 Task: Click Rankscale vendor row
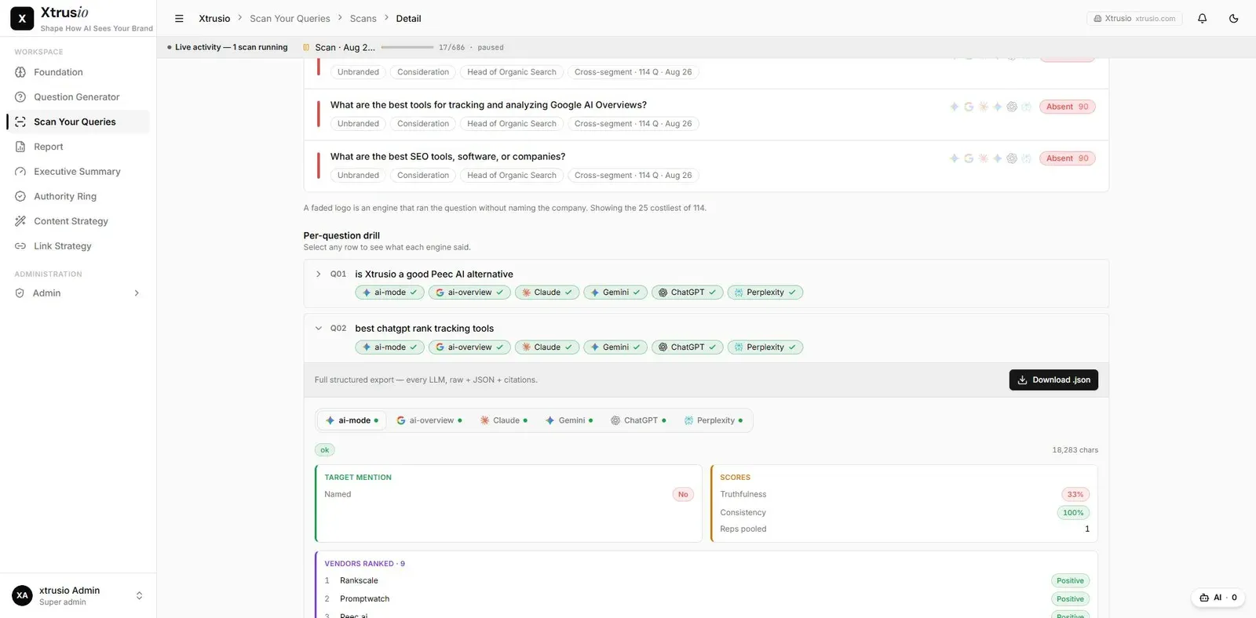coord(706,581)
